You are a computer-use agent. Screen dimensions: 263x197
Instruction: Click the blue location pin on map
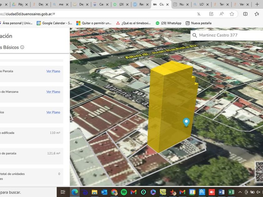(x=186, y=122)
